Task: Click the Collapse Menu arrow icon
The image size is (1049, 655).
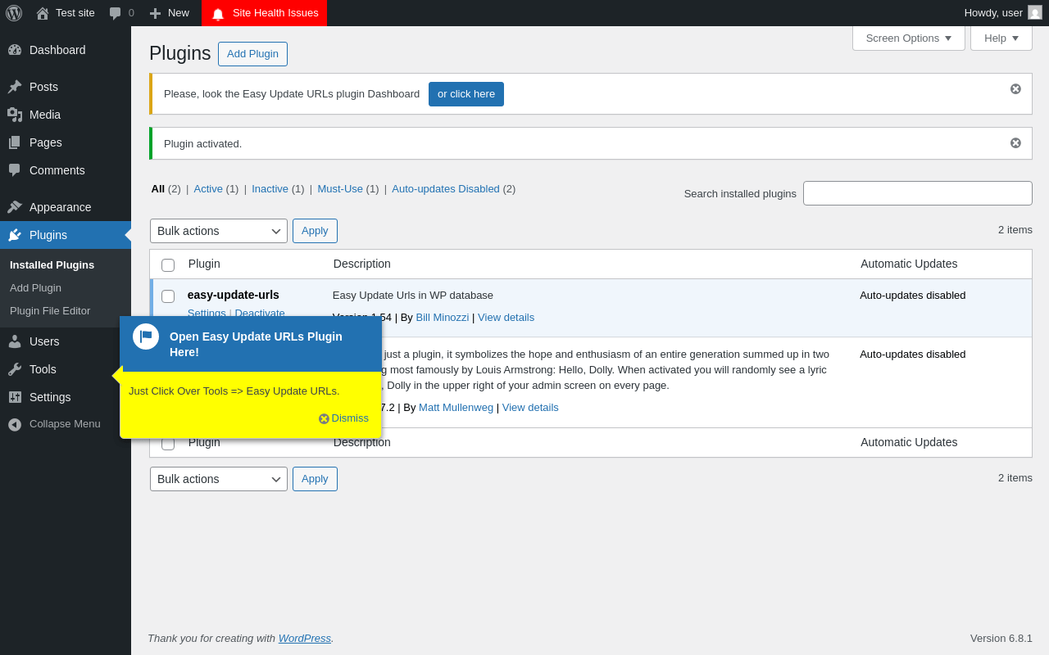Action: pyautogui.click(x=15, y=424)
